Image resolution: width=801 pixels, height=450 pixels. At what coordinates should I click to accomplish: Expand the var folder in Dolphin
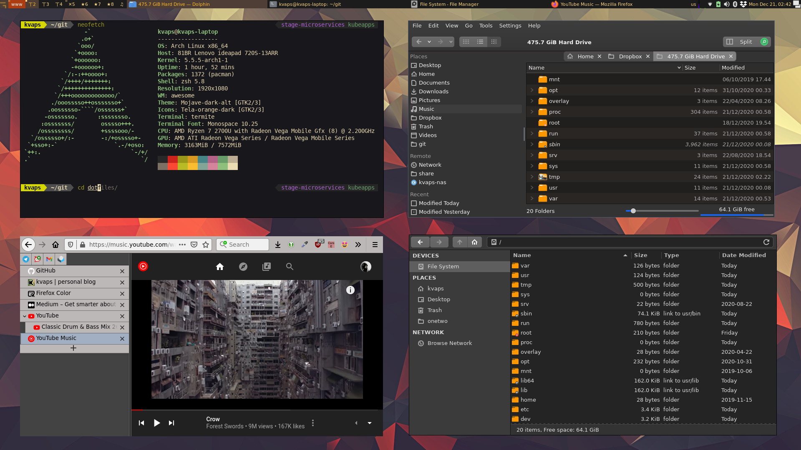click(x=532, y=198)
